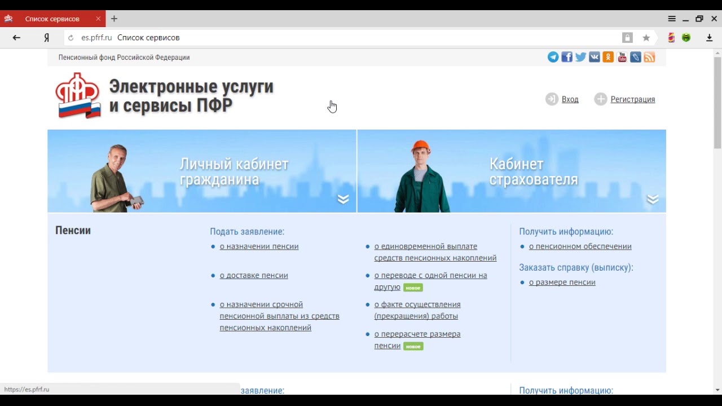Image resolution: width=722 pixels, height=406 pixels.
Task: Open the Twitter social icon
Action: (x=580, y=57)
